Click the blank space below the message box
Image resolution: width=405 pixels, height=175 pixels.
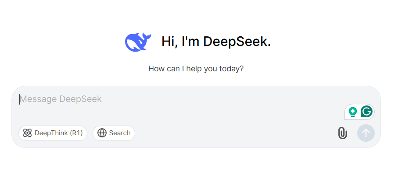click(196, 161)
